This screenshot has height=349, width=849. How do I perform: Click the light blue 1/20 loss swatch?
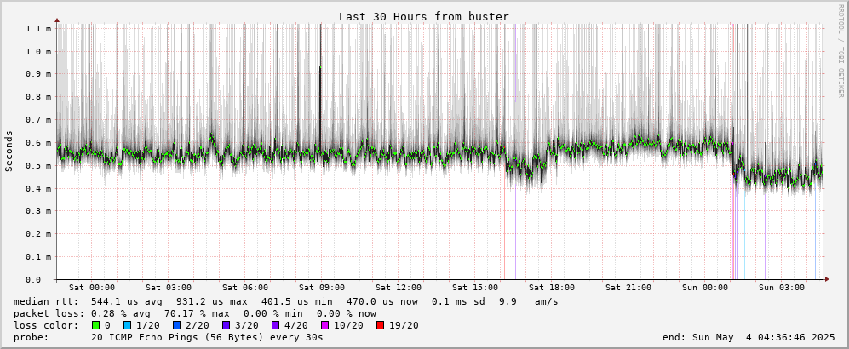click(x=127, y=325)
